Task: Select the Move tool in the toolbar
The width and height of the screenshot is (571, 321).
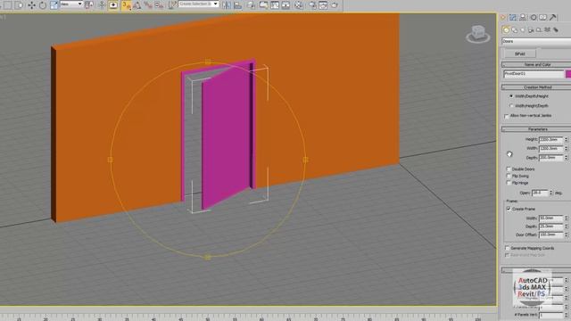Action: (x=32, y=5)
